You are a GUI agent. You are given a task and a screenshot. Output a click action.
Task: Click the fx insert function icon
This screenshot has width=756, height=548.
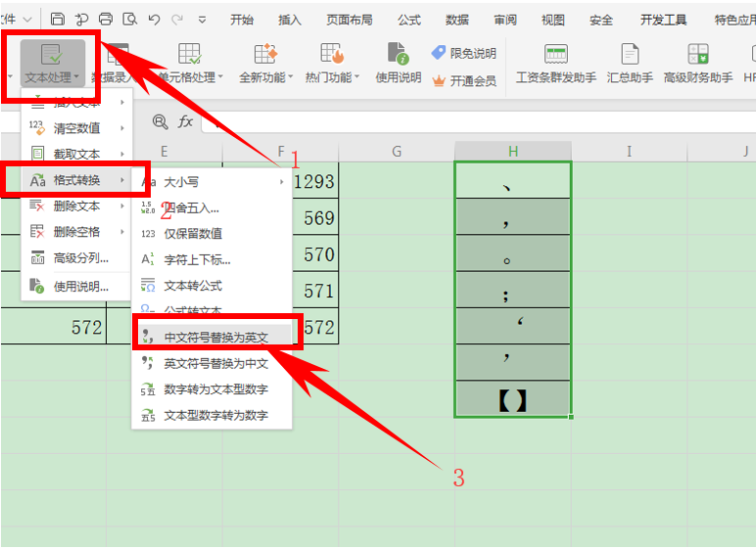(186, 121)
